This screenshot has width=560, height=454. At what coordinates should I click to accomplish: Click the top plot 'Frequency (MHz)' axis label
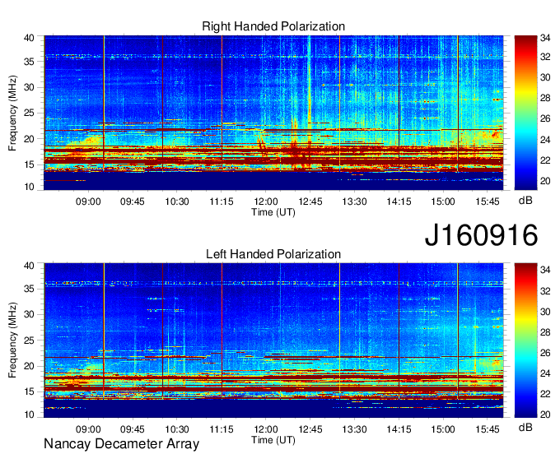click(12, 113)
